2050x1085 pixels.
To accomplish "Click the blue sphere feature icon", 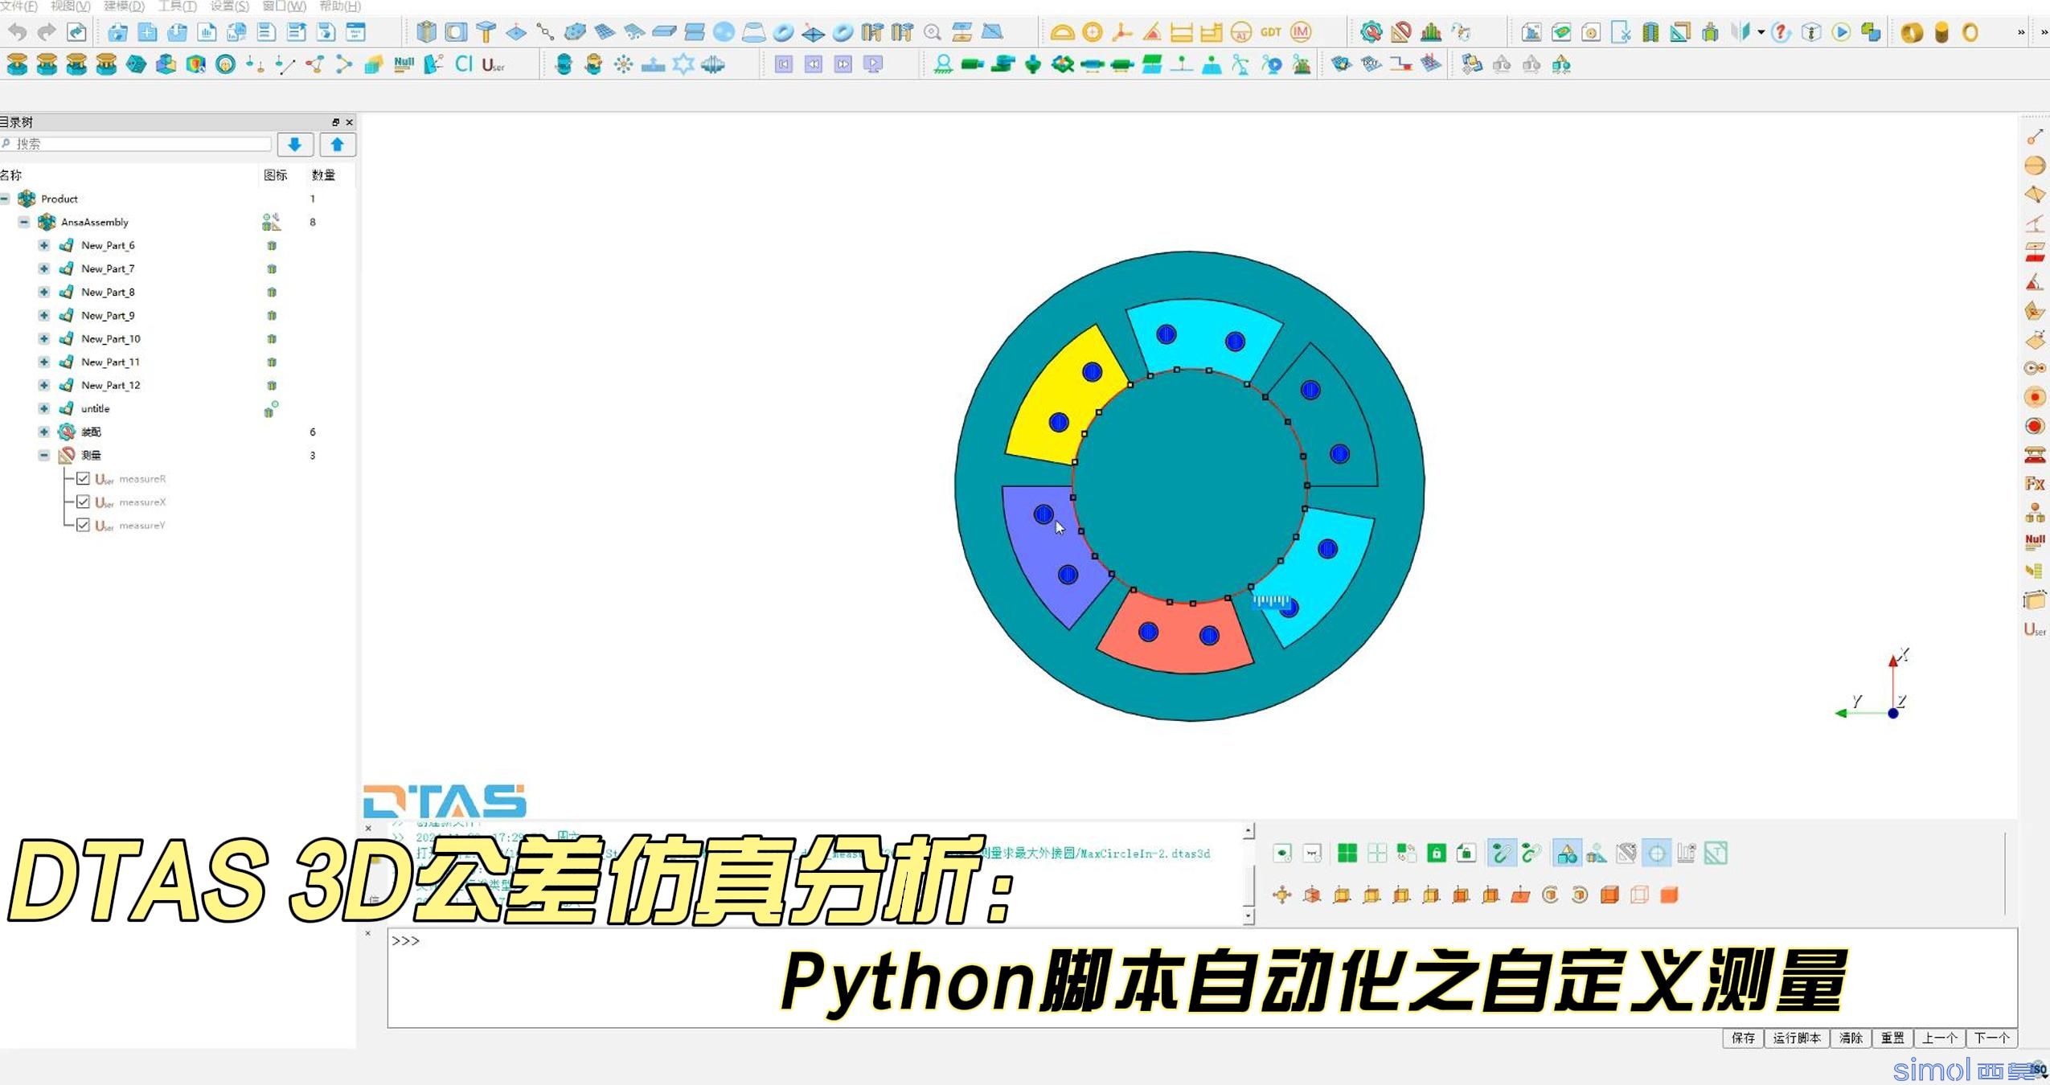I will coord(724,32).
